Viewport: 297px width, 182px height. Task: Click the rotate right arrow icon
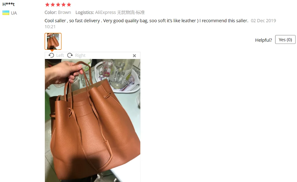tap(70, 55)
